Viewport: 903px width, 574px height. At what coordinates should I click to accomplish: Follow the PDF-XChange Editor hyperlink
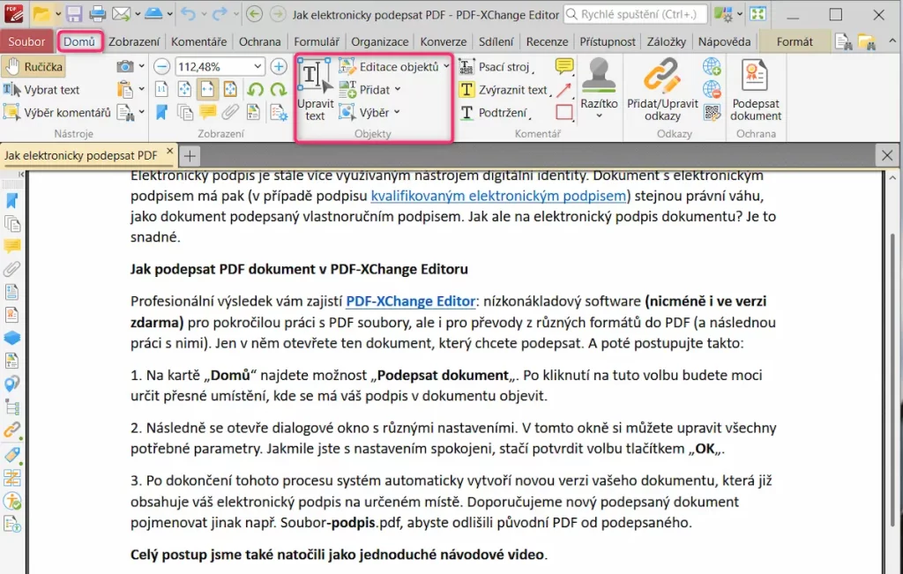tap(411, 301)
